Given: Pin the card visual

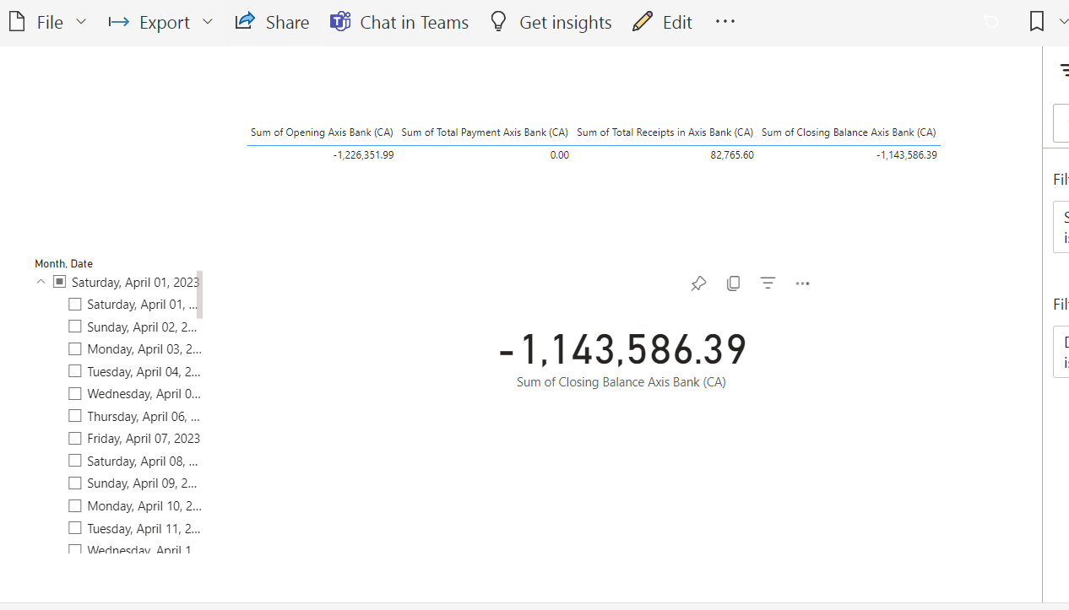Looking at the screenshot, I should pos(698,283).
